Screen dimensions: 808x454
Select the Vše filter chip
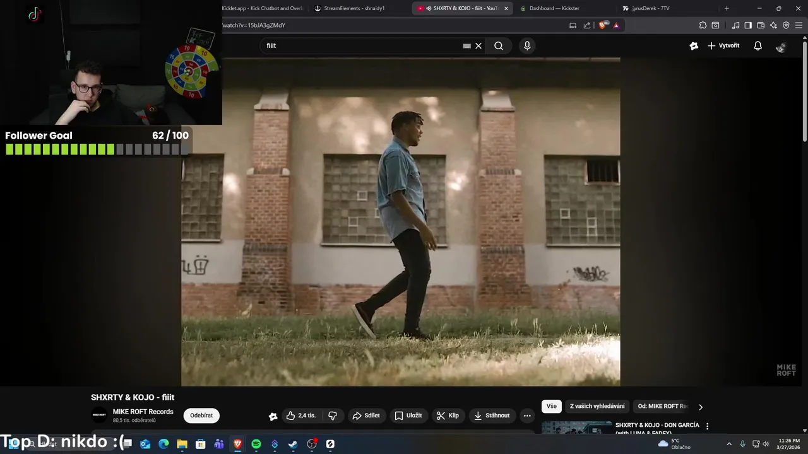click(552, 407)
